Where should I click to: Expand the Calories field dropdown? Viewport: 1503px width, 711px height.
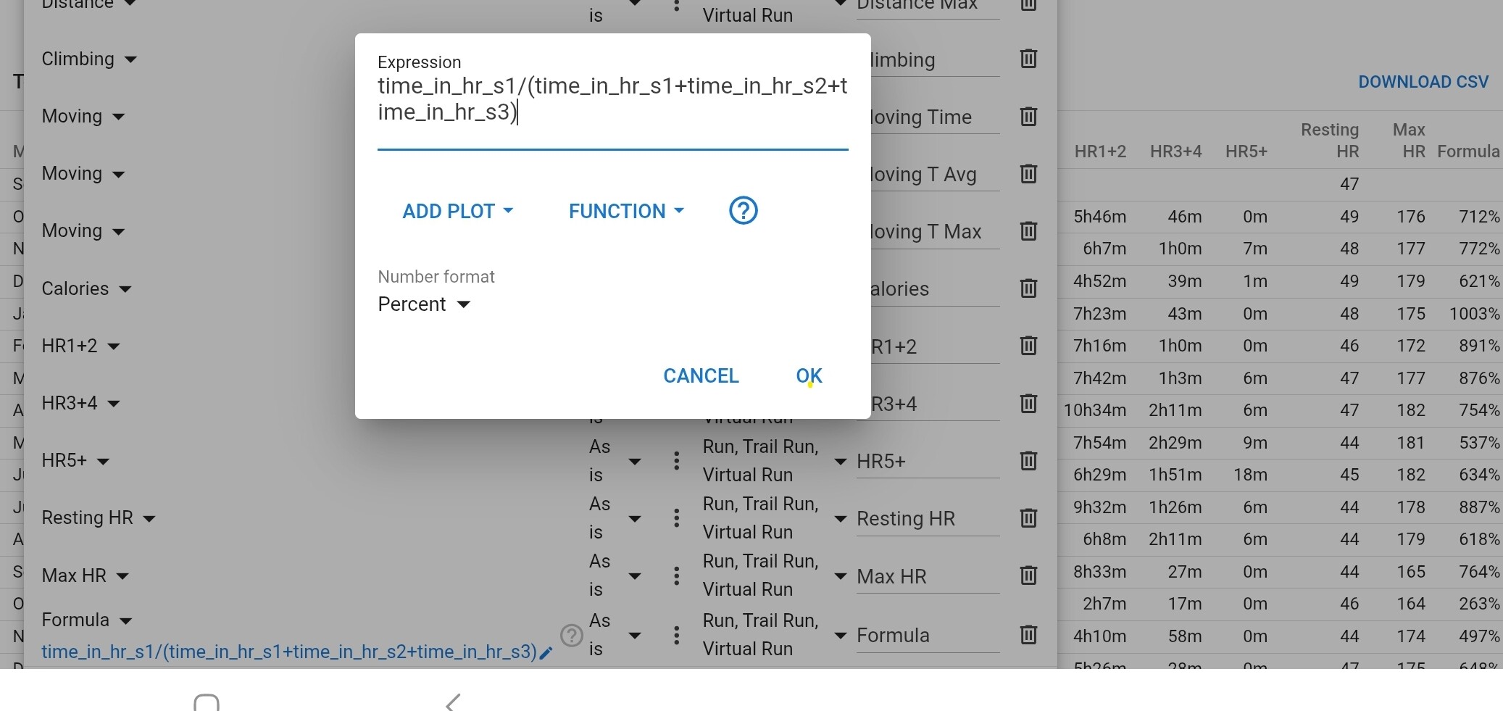[x=86, y=288]
